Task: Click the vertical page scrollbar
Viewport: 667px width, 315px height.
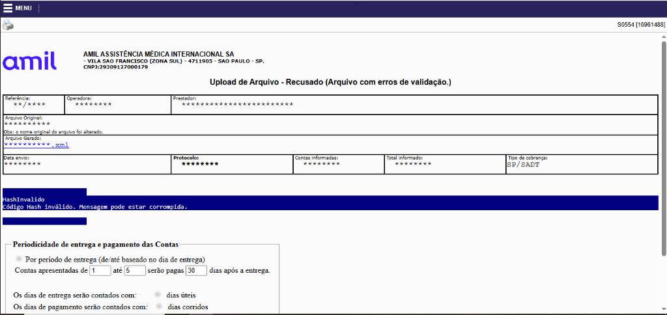Action: pos(664,149)
